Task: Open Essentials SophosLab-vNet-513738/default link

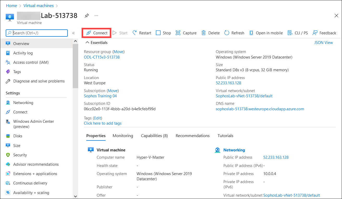Action: point(244,96)
